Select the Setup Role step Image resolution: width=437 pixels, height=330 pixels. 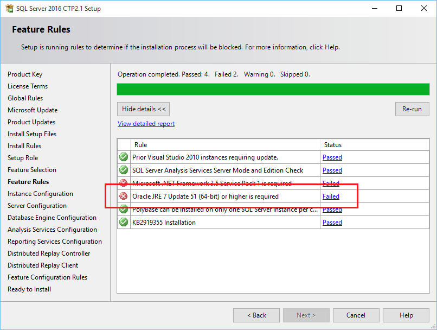pos(23,158)
